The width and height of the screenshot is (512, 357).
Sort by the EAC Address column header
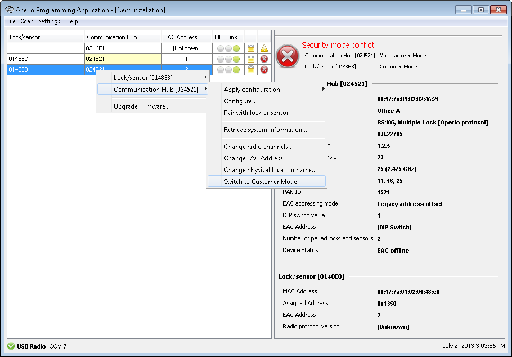(x=187, y=37)
